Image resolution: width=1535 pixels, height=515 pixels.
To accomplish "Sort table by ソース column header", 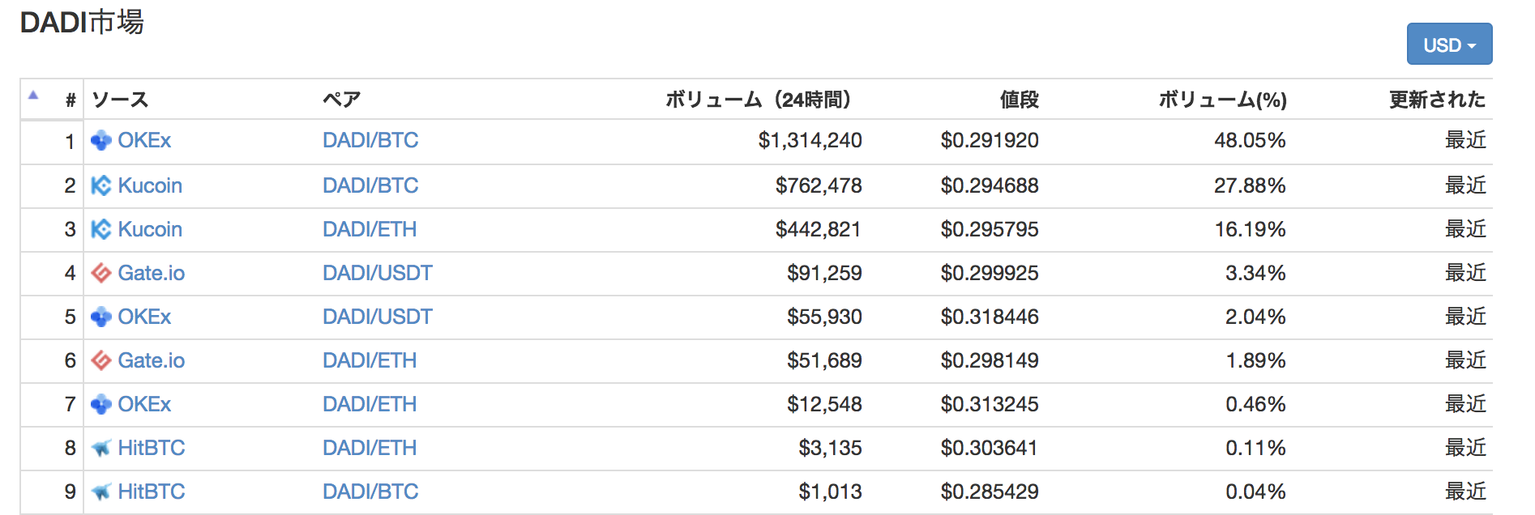I will (120, 100).
